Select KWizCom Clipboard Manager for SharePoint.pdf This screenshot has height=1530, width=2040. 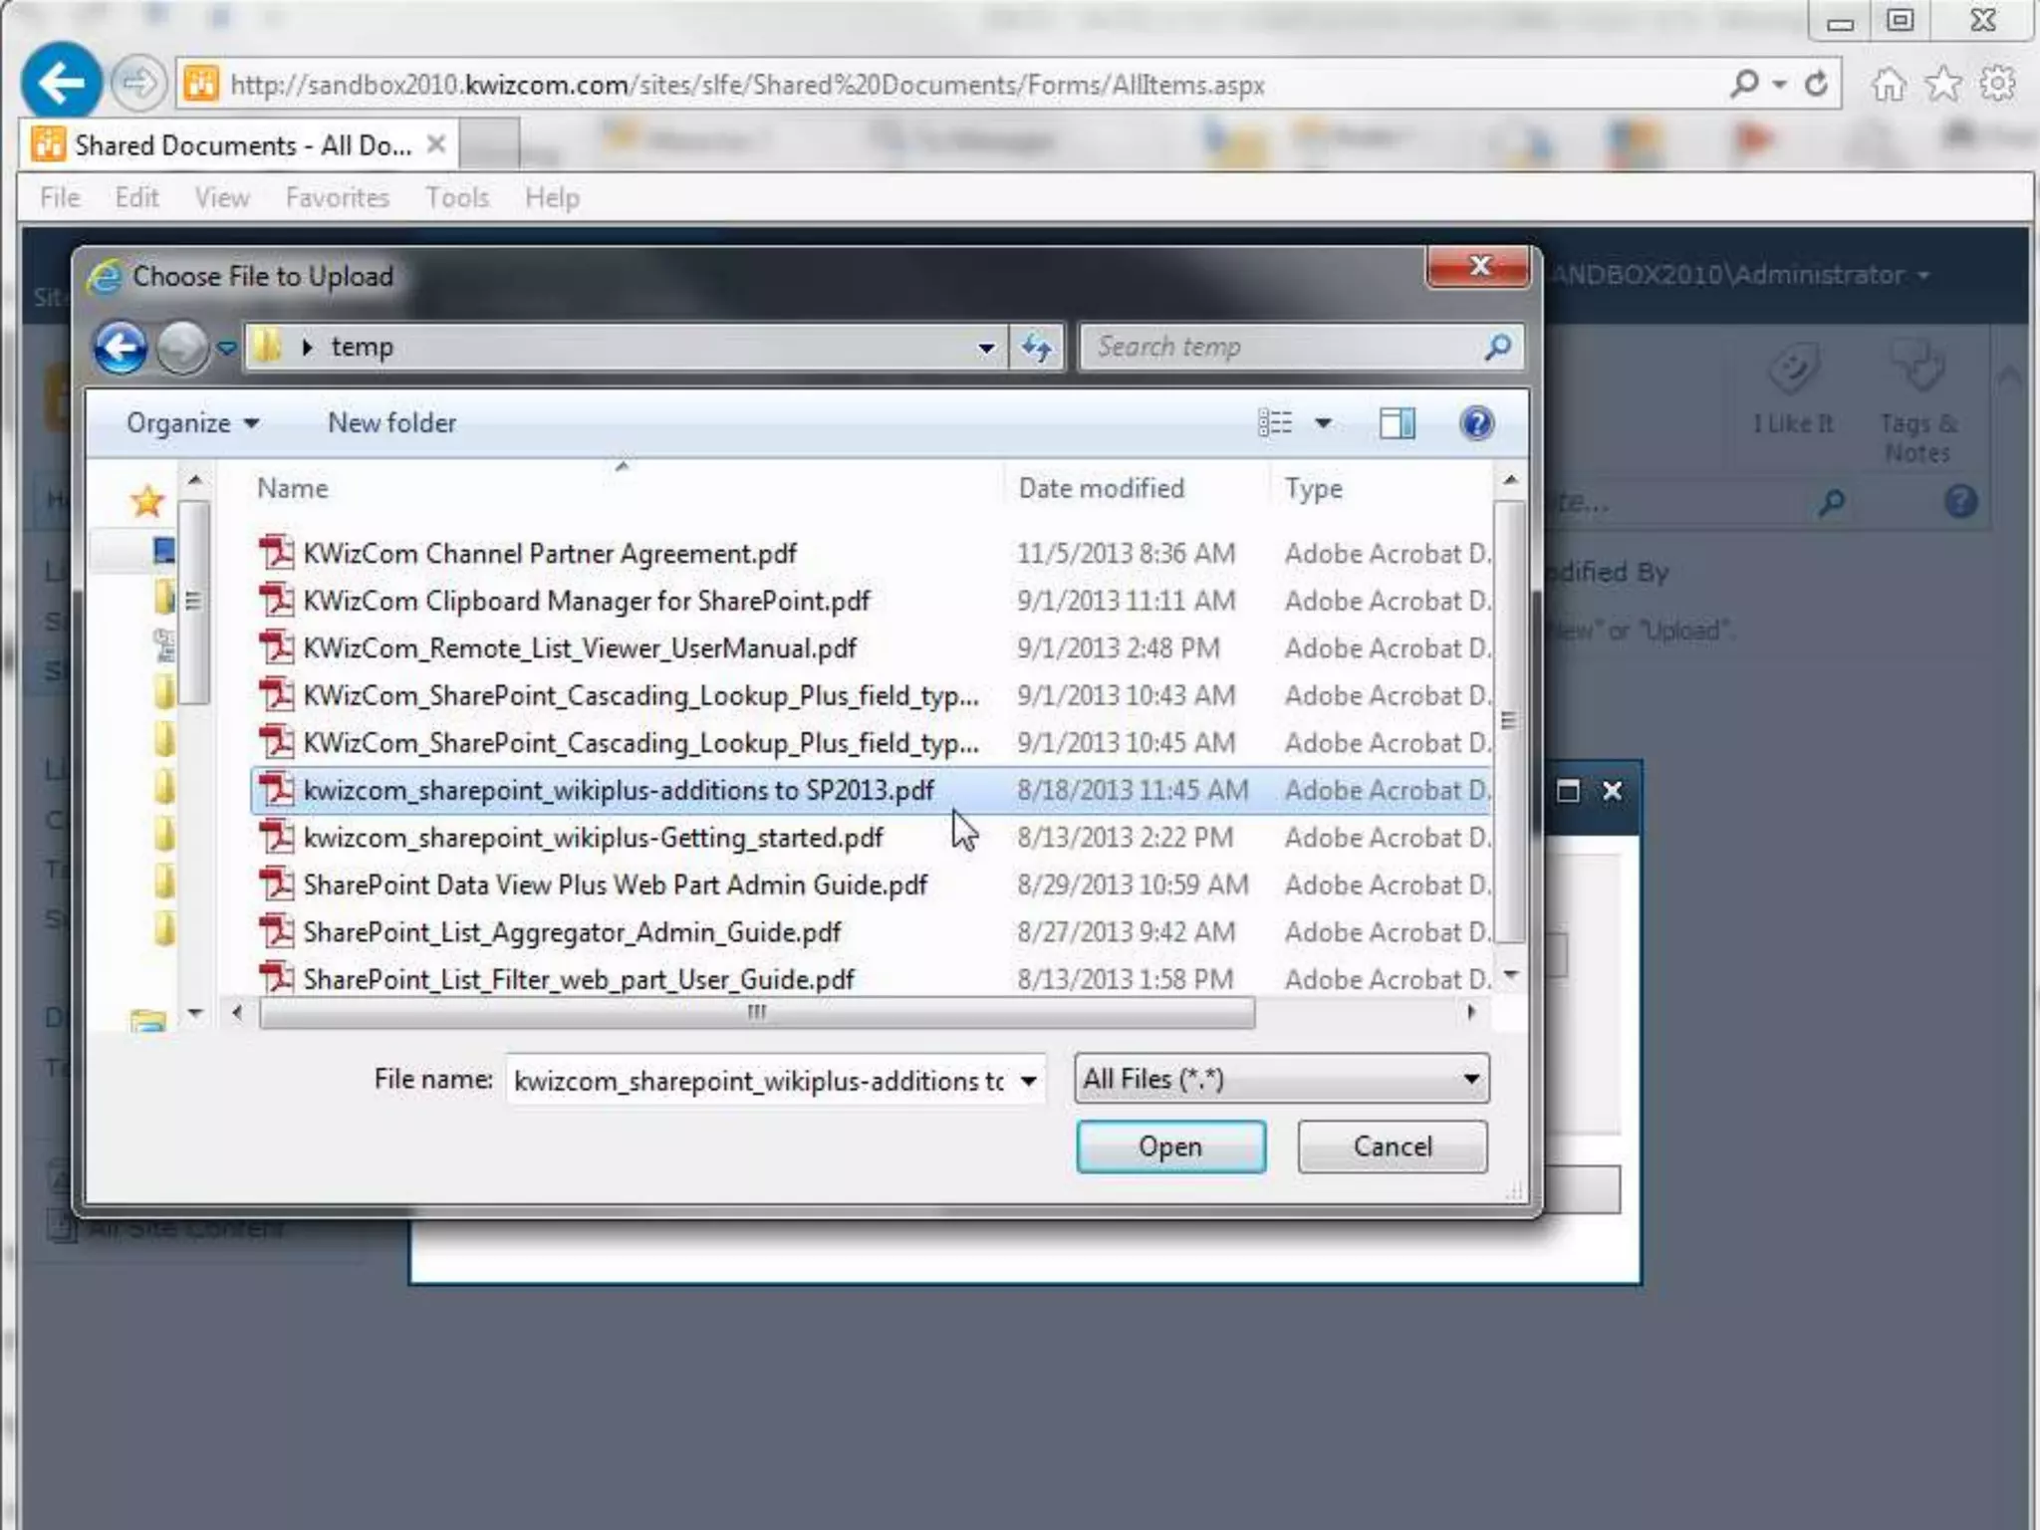(x=872, y=601)
